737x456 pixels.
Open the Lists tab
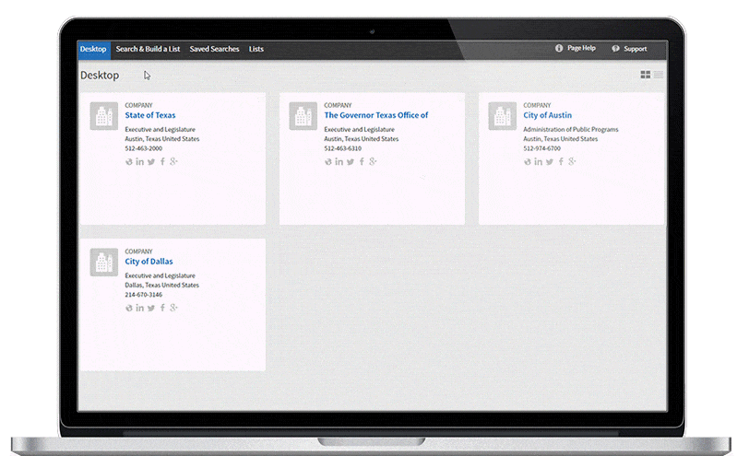click(256, 49)
